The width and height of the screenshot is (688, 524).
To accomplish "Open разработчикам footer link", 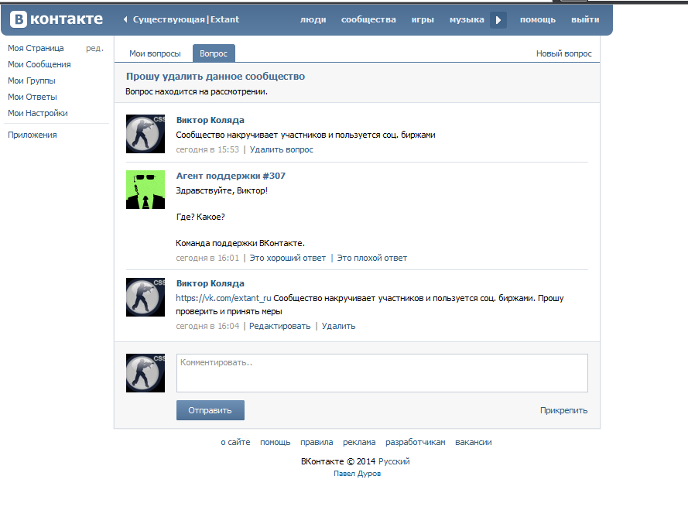I will (415, 443).
